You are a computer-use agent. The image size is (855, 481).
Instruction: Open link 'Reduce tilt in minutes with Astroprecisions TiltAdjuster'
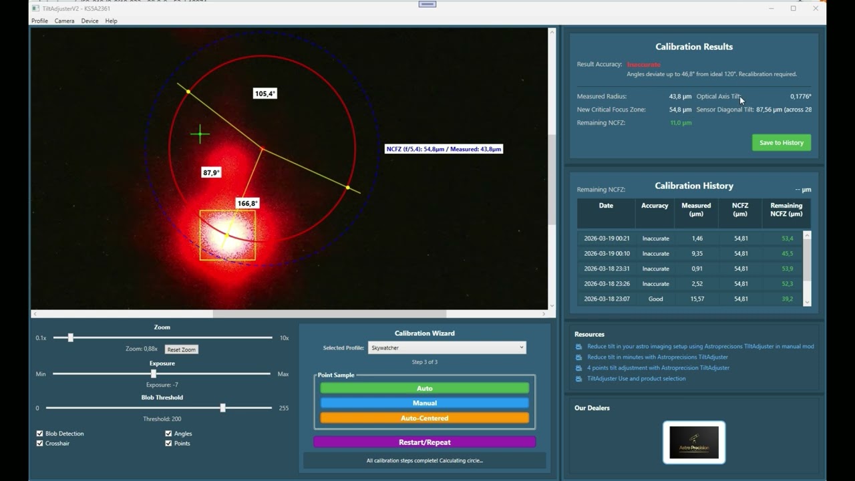657,357
